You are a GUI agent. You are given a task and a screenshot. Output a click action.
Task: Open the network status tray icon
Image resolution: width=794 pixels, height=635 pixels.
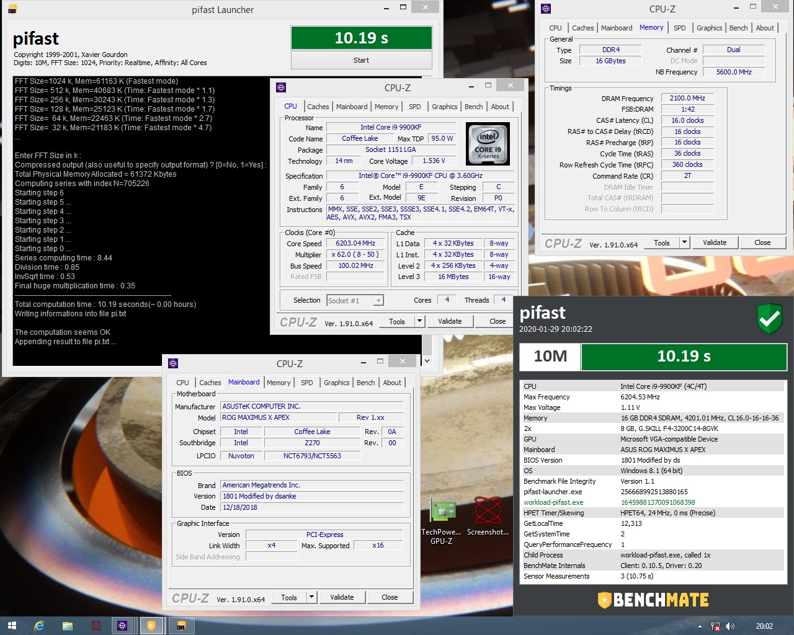point(715,626)
